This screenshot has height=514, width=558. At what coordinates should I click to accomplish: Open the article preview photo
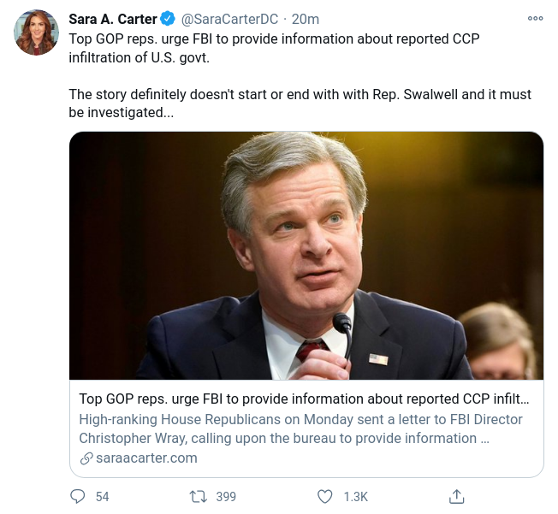[306, 255]
